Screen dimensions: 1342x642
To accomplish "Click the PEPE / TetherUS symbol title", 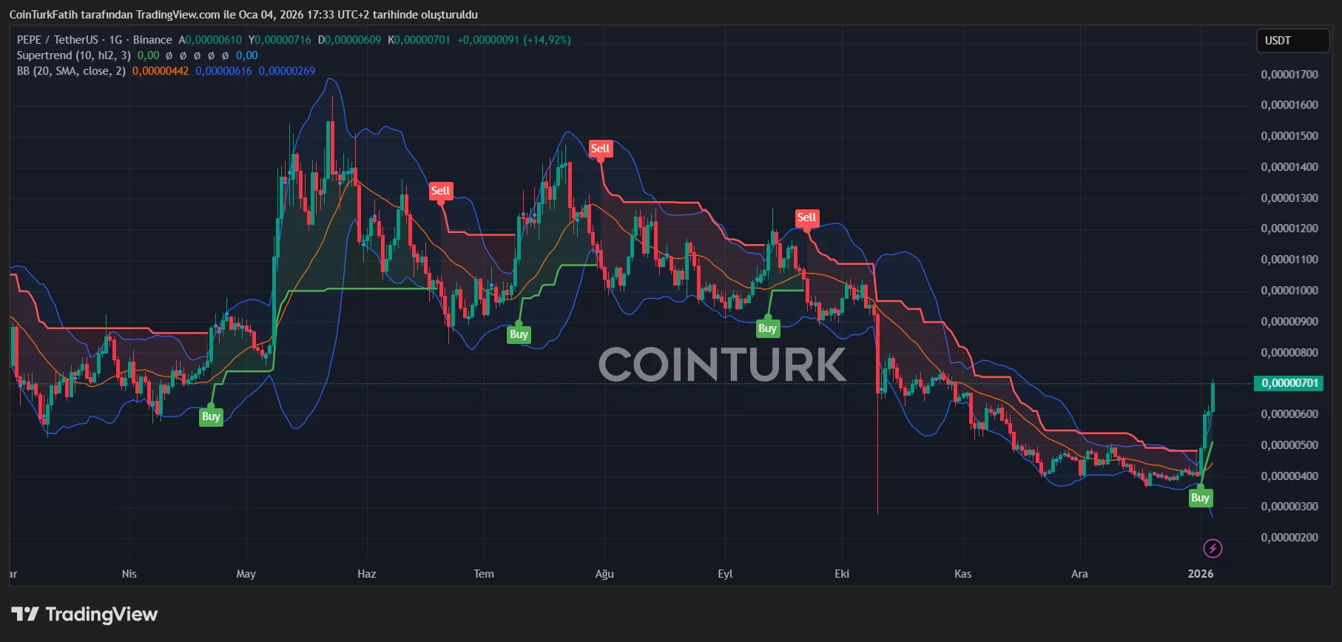I will coord(57,40).
